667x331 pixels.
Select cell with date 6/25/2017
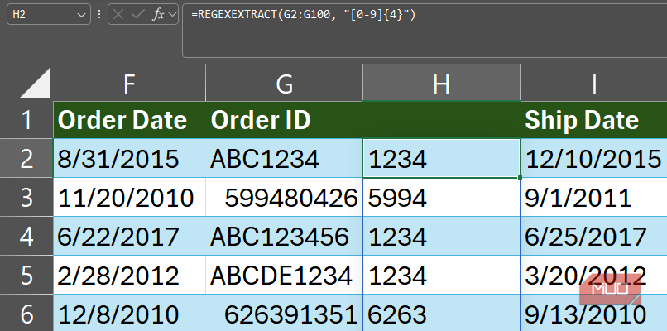594,236
